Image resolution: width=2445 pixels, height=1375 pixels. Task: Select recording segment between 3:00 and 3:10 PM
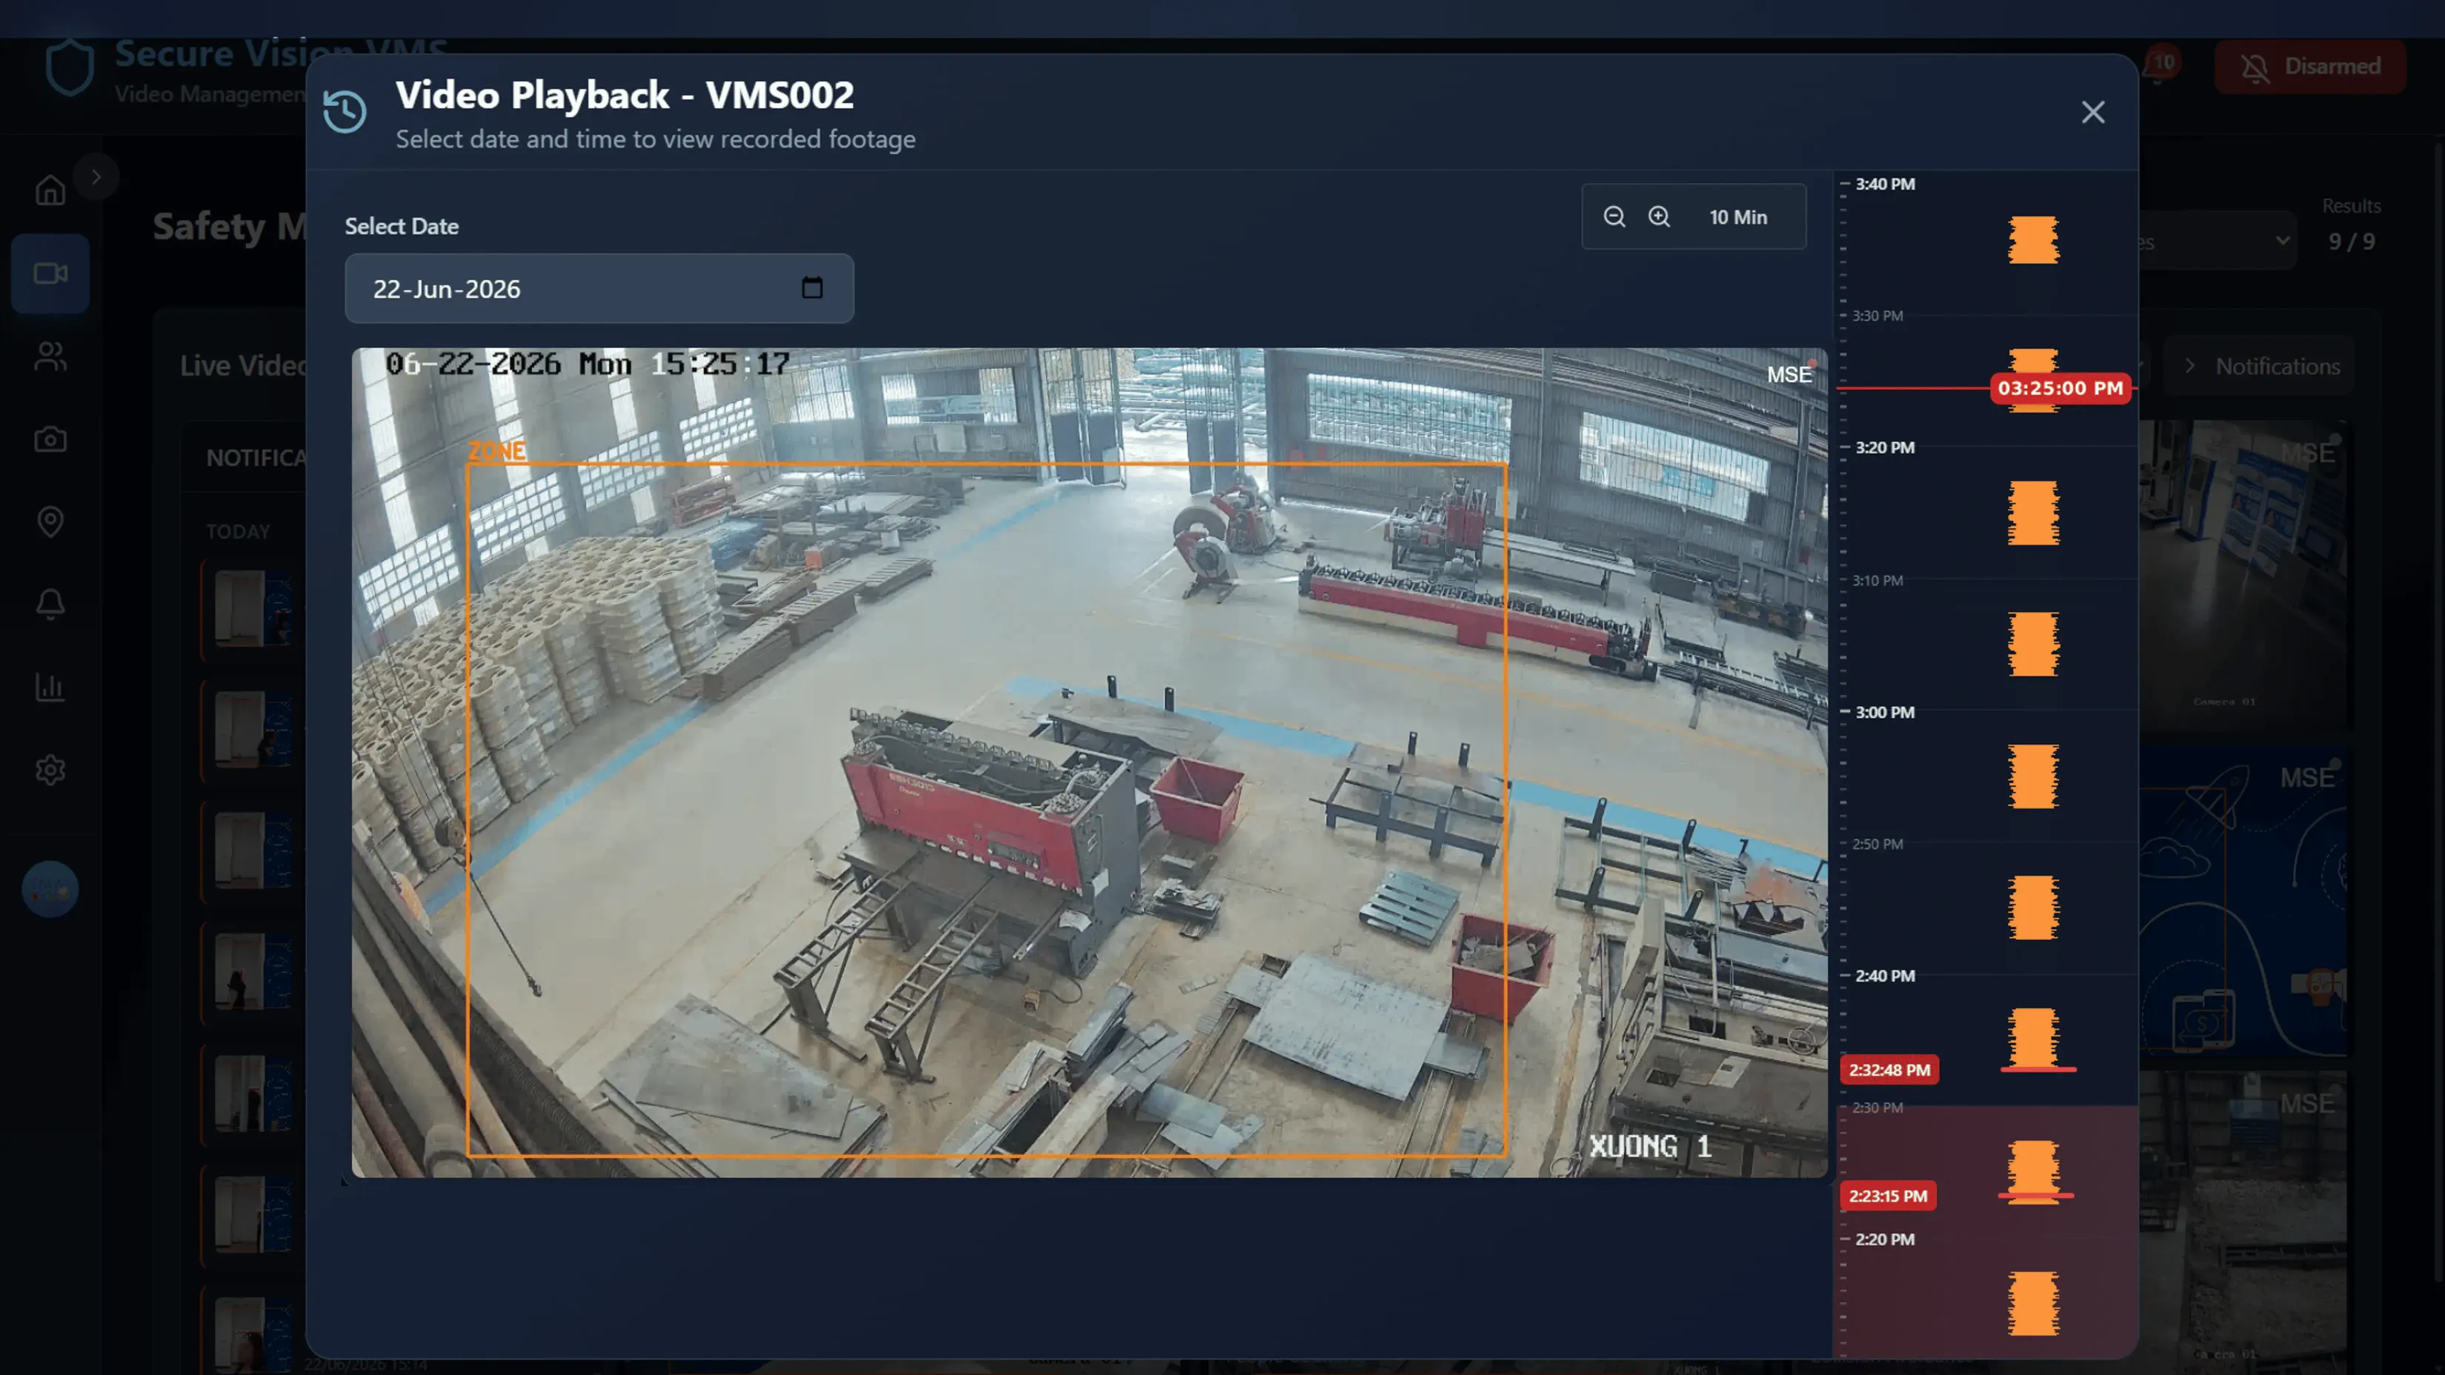[2033, 645]
